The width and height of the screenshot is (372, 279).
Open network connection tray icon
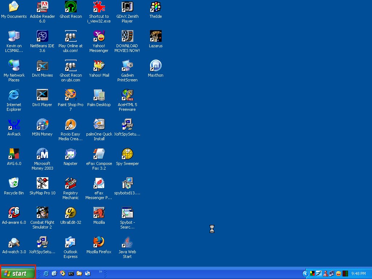click(332, 274)
